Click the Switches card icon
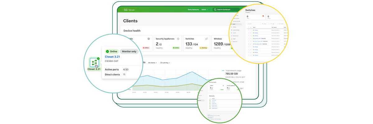373x124 pixels. (x=206, y=39)
